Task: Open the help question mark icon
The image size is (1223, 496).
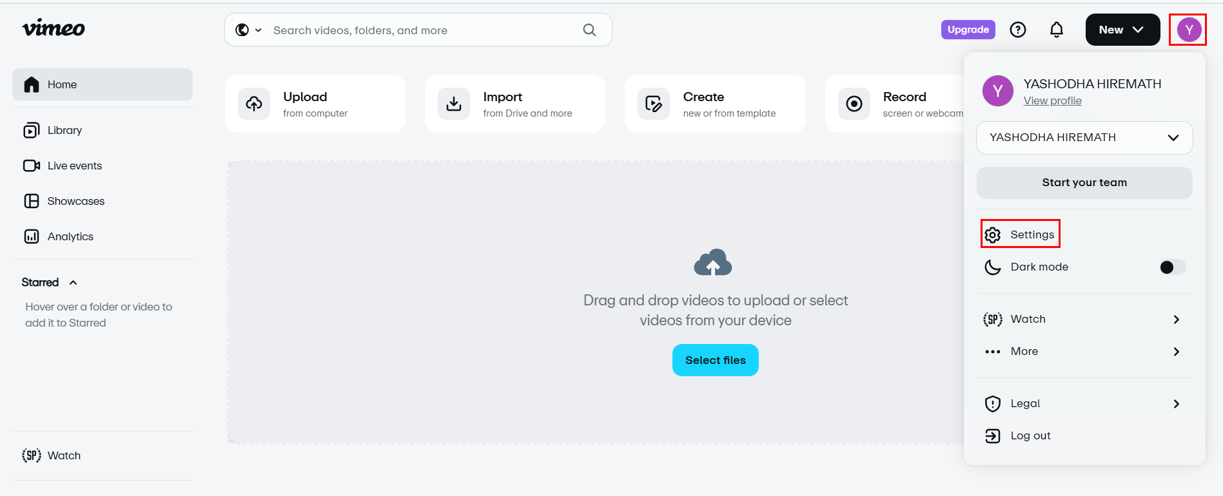Action: pos(1017,30)
